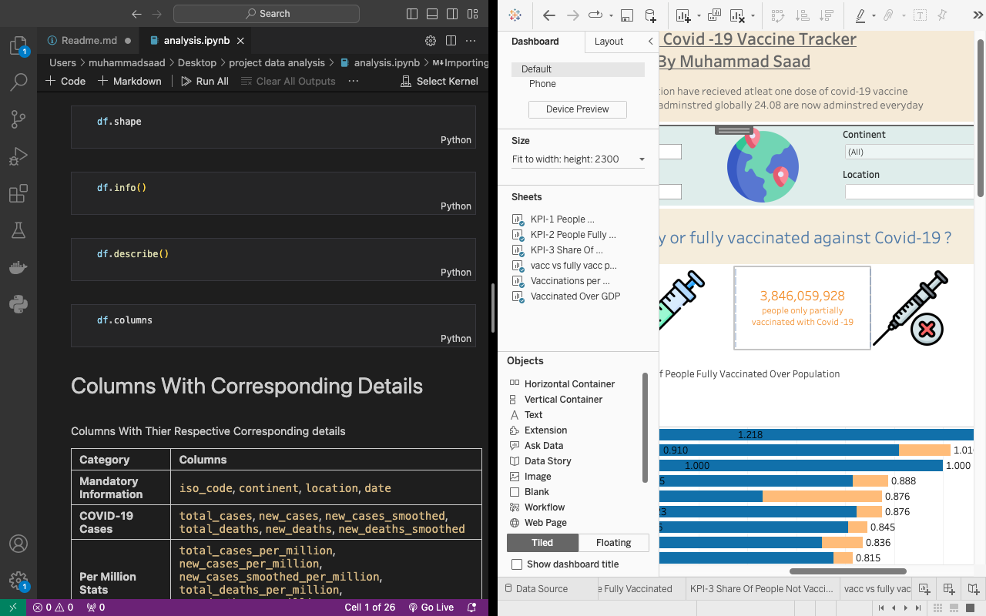
Task: Click the VS Code search bar
Action: (x=267, y=14)
